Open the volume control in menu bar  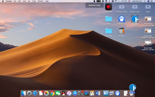[x=119, y=1]
